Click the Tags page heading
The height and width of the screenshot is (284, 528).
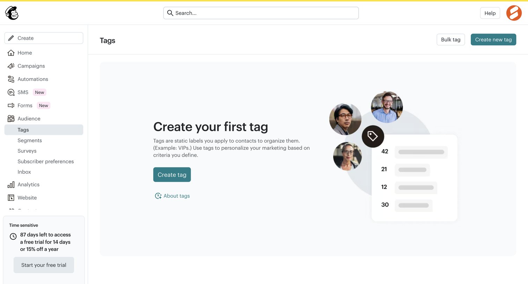[x=108, y=40]
